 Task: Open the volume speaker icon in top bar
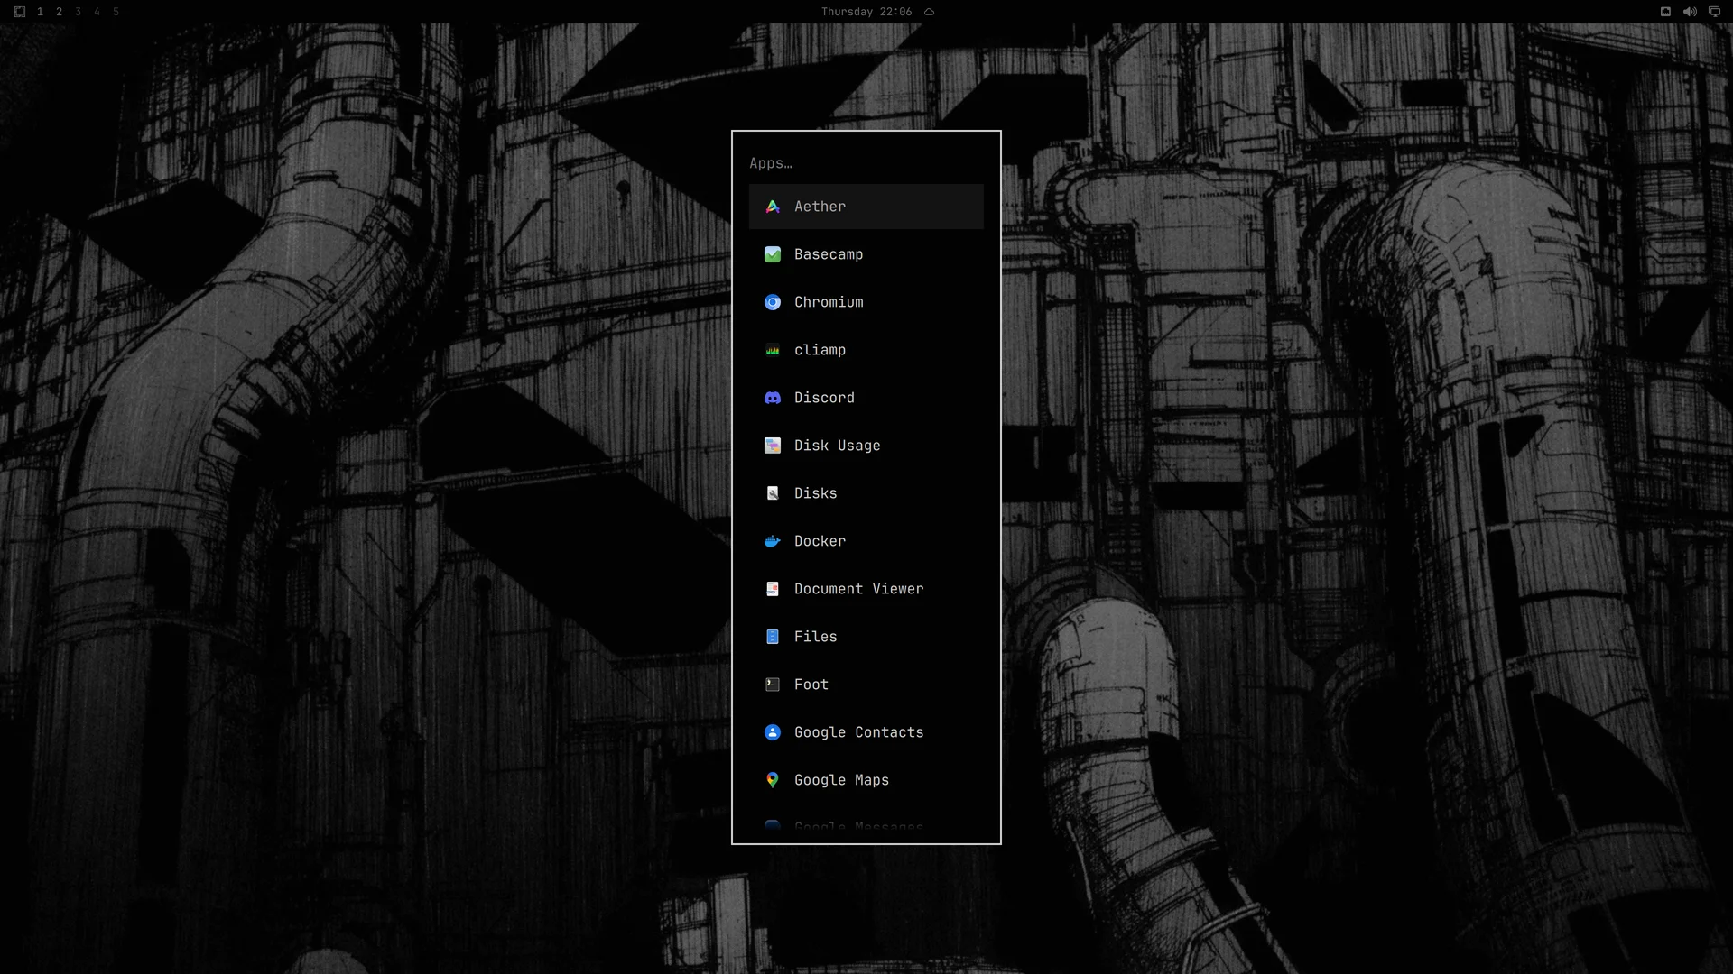pos(1690,12)
